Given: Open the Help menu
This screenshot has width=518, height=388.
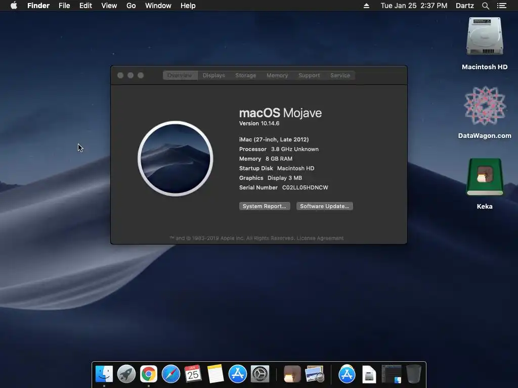Looking at the screenshot, I should point(188,6).
